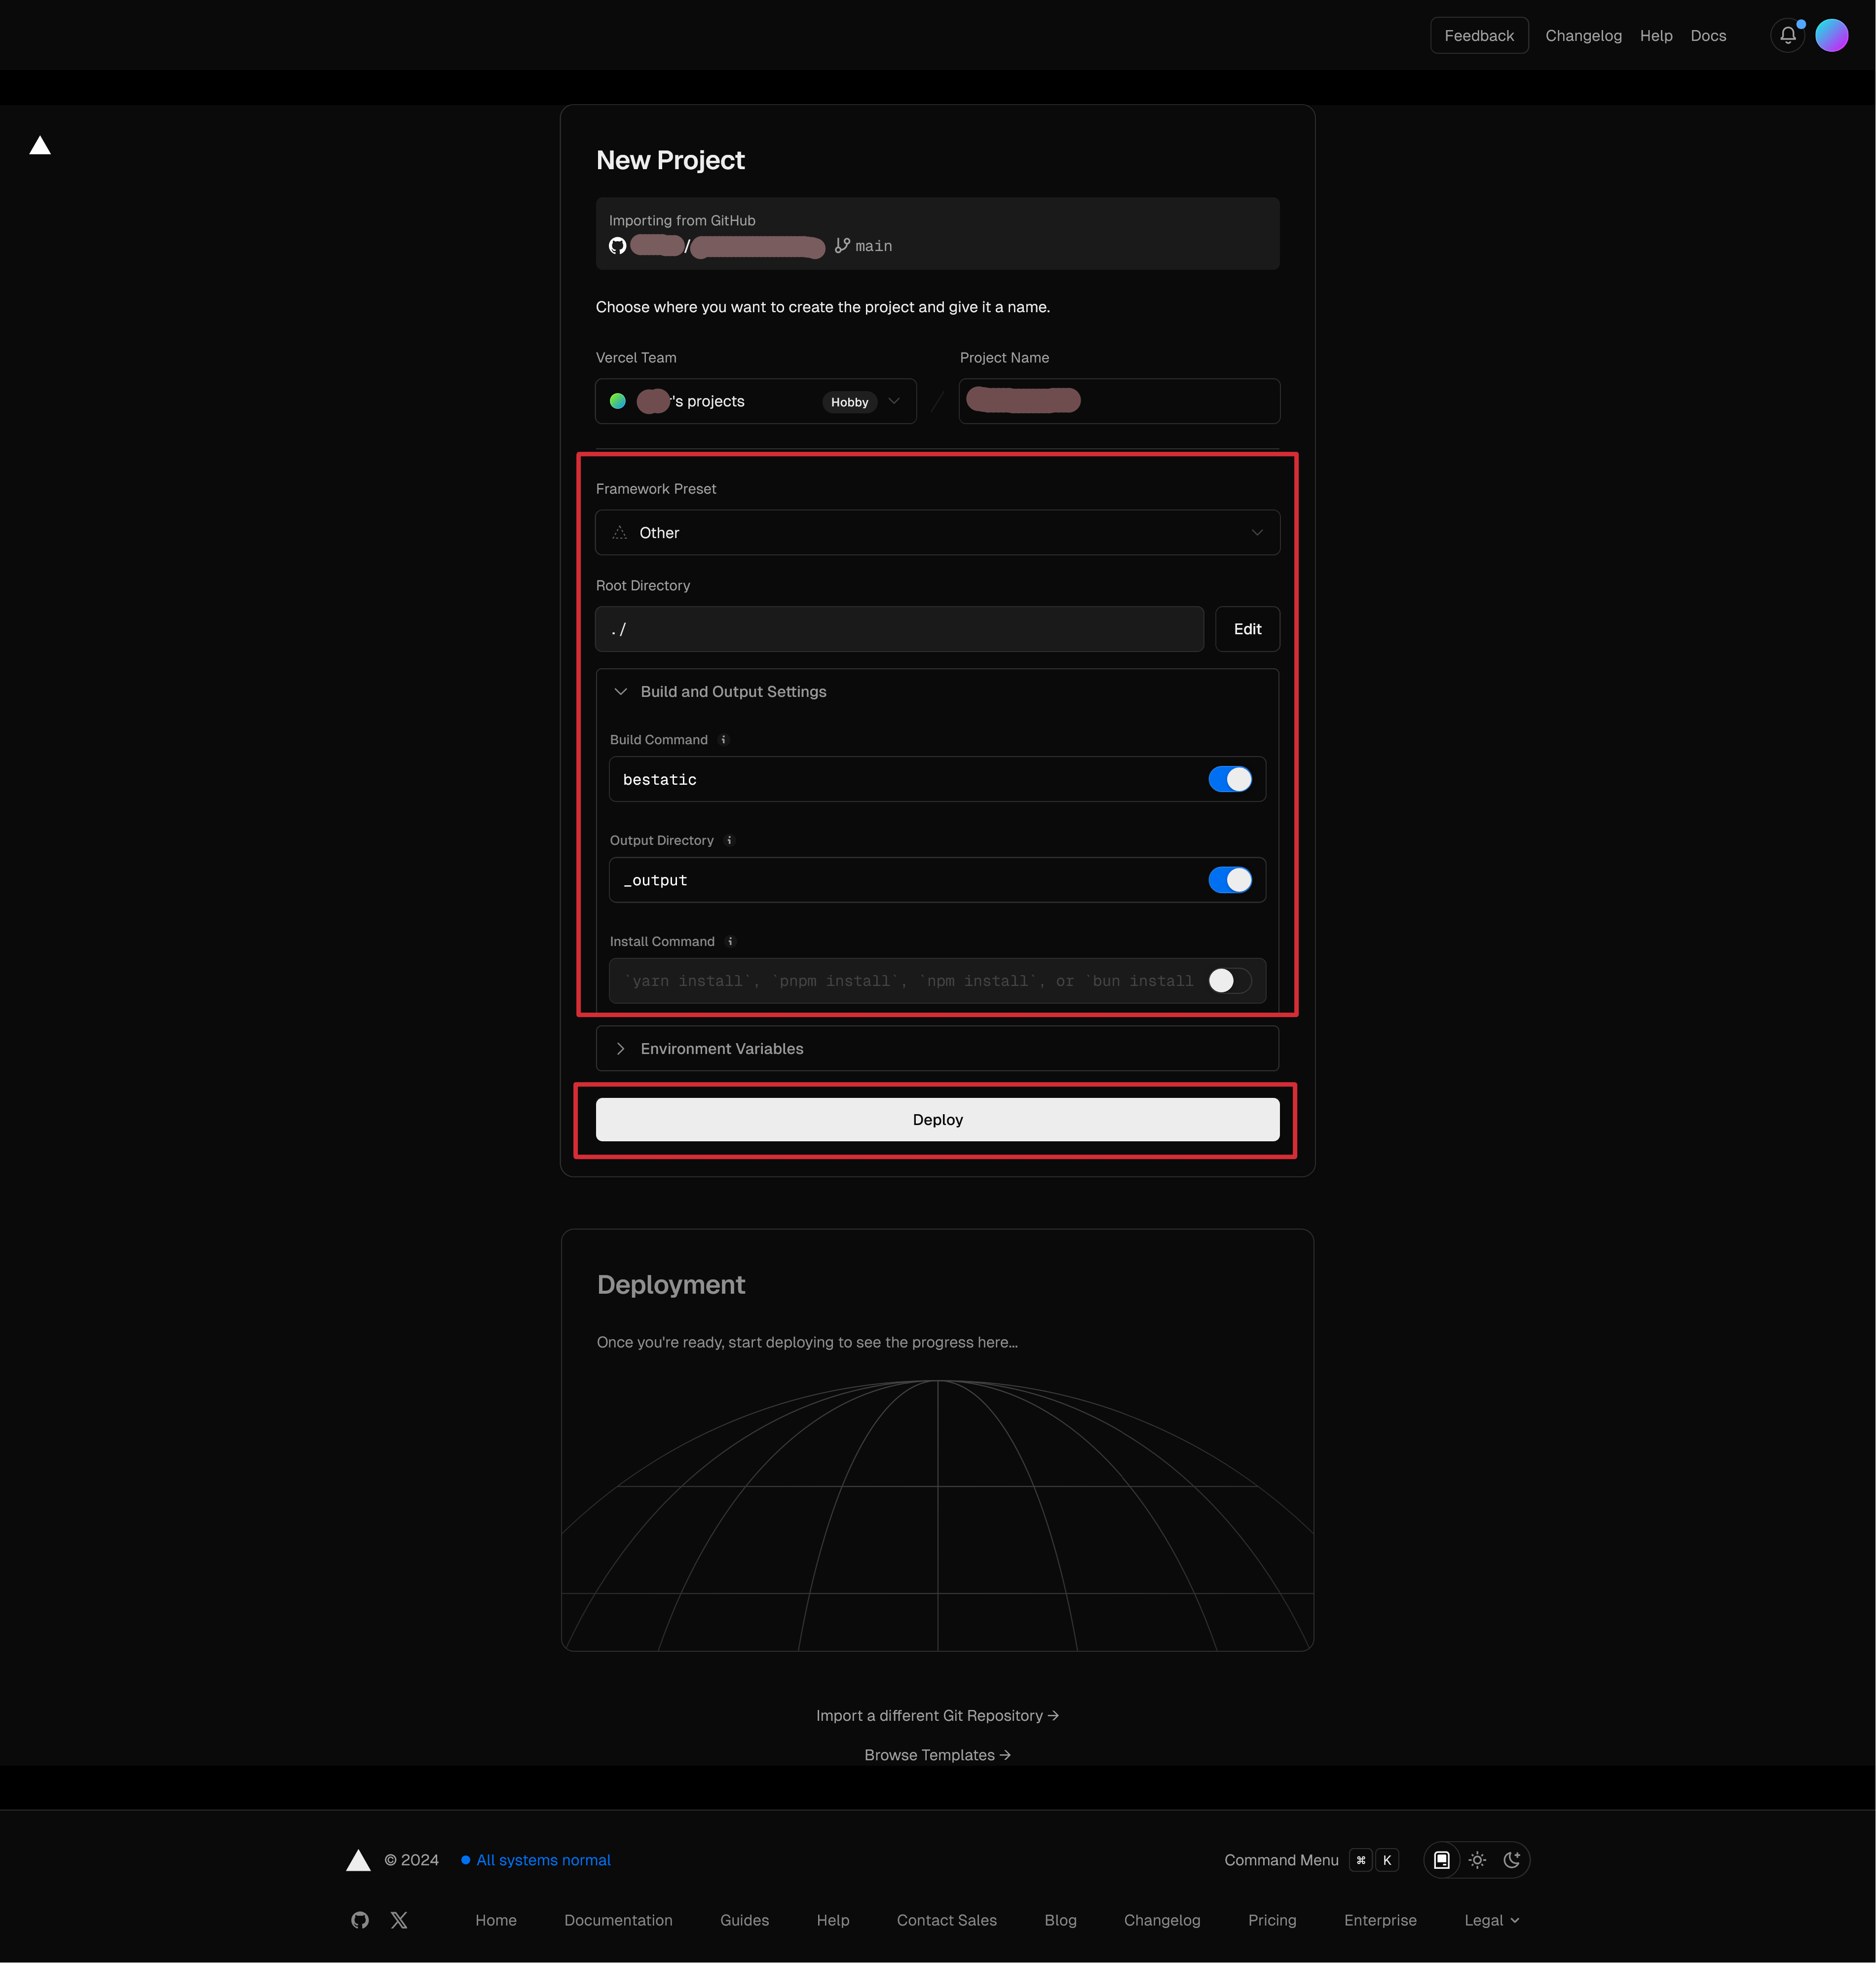Image resolution: width=1876 pixels, height=1963 pixels.
Task: Click the Command Menu label
Action: pos(1281,1860)
